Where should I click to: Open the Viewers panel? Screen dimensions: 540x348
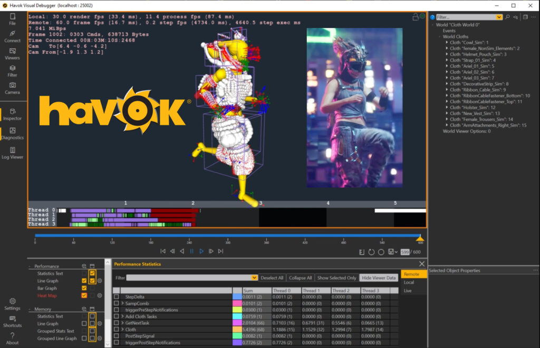coord(13,54)
